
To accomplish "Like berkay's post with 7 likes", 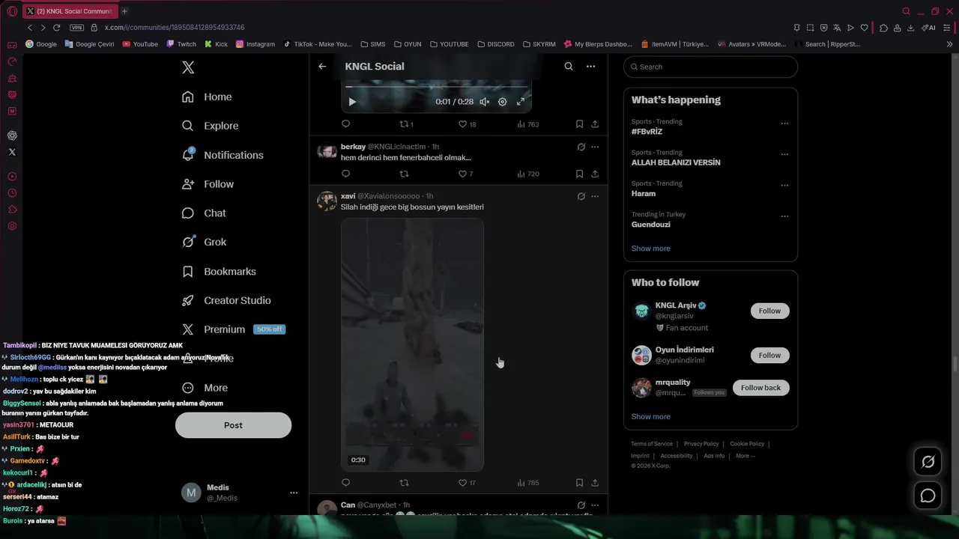I will (465, 174).
